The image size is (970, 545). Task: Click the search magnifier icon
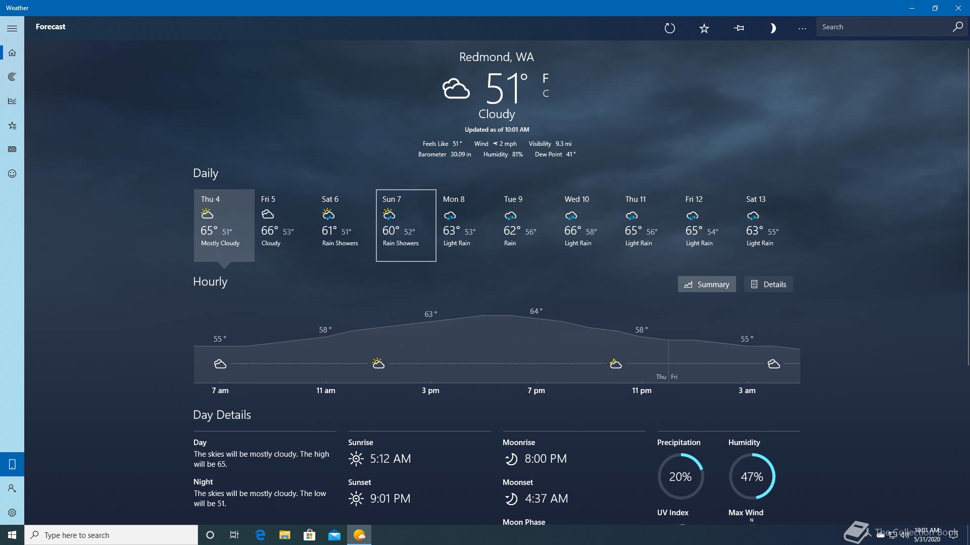point(957,27)
